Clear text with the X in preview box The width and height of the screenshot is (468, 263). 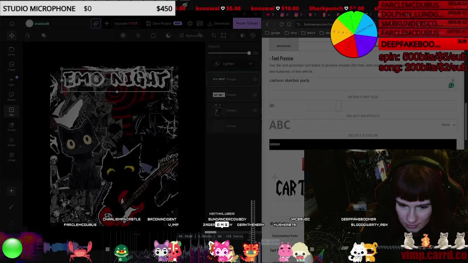tap(453, 80)
